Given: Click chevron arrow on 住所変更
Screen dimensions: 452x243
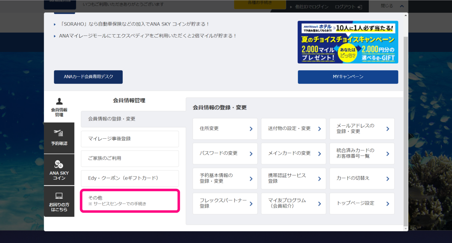Looking at the screenshot, I should click(251, 129).
